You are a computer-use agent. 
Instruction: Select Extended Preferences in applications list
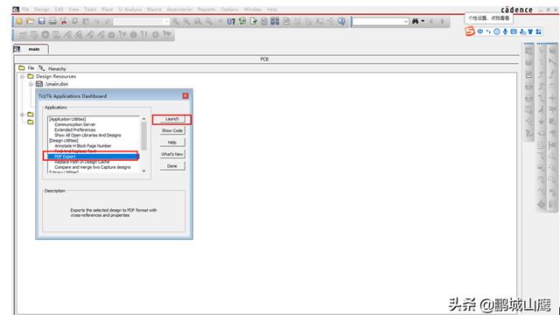coord(75,130)
